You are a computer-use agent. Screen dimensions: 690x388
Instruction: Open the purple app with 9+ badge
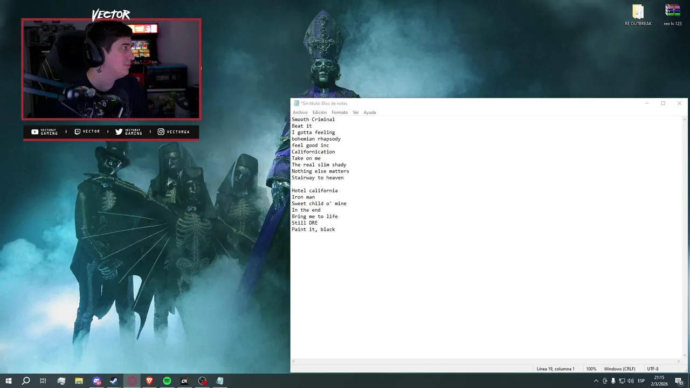click(x=96, y=381)
